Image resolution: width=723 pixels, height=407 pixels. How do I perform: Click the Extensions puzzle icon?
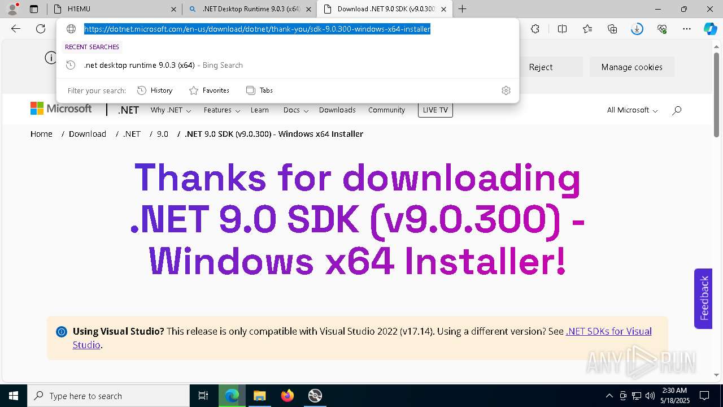[x=535, y=29]
